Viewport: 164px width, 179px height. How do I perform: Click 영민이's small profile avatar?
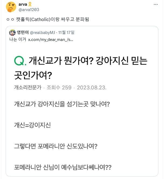pyautogui.click(x=12, y=33)
